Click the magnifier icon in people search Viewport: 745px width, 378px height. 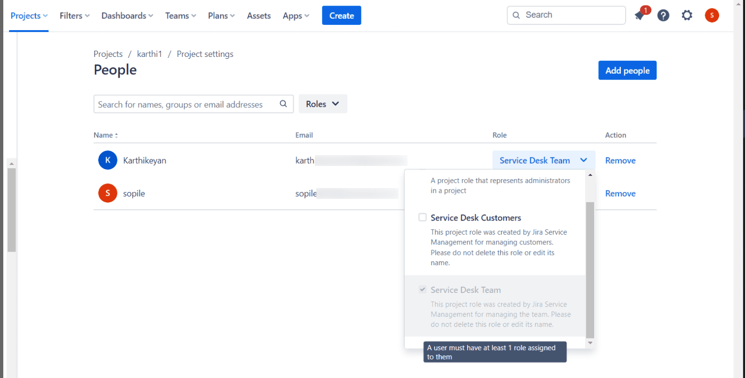click(x=283, y=104)
